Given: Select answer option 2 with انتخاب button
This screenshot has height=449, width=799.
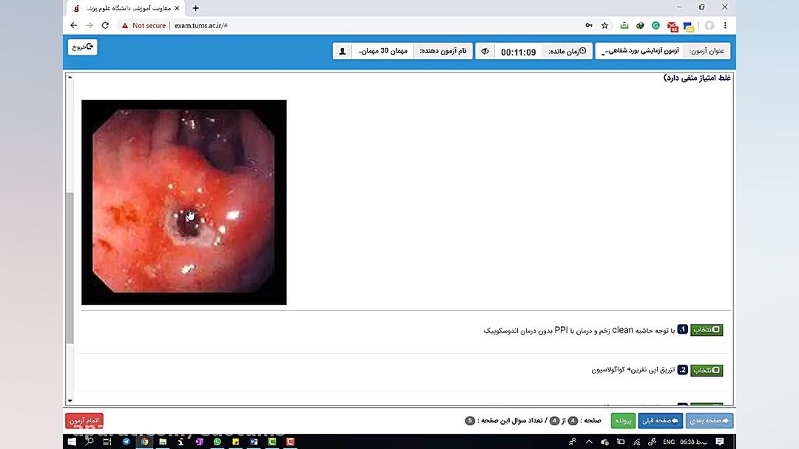Looking at the screenshot, I should 707,370.
